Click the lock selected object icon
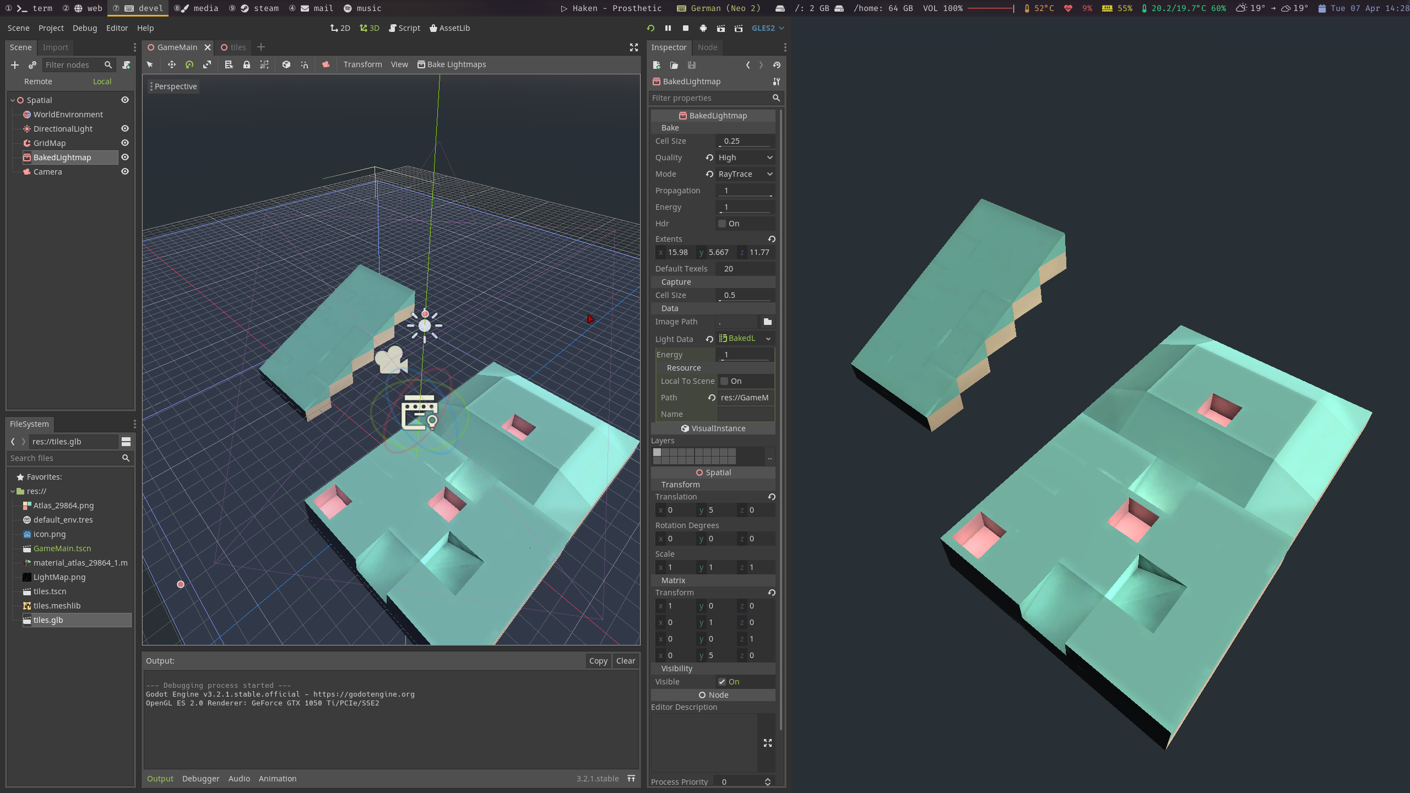 click(247, 64)
